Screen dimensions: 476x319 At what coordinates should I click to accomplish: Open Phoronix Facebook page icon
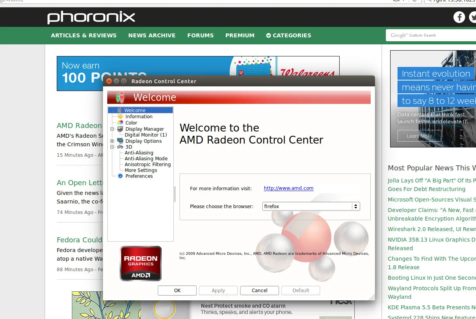click(x=459, y=17)
